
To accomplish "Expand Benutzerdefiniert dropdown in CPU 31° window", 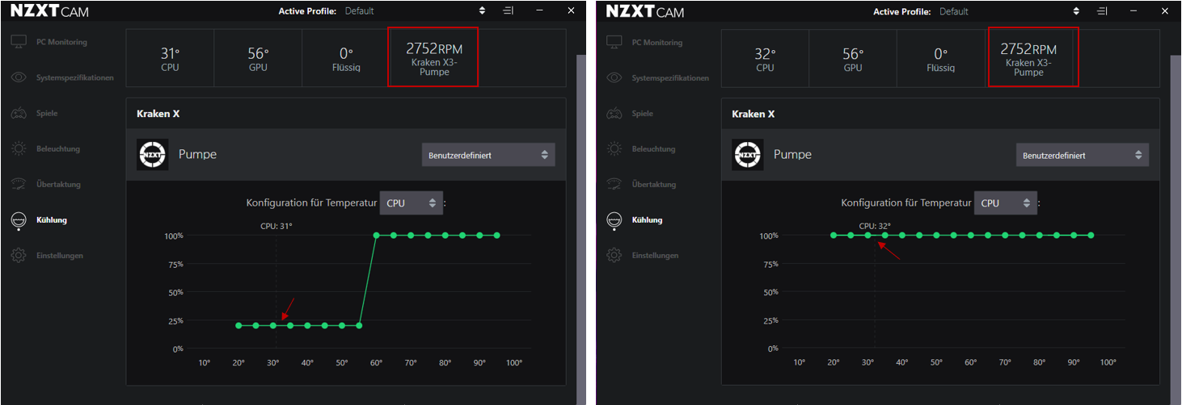I will click(488, 155).
